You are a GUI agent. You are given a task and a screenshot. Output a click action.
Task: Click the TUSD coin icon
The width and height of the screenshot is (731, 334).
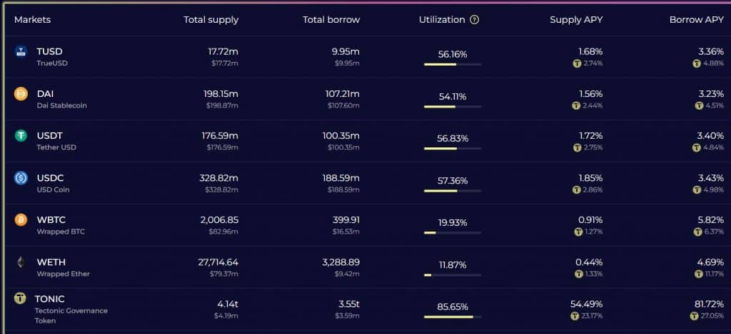pyautogui.click(x=21, y=52)
